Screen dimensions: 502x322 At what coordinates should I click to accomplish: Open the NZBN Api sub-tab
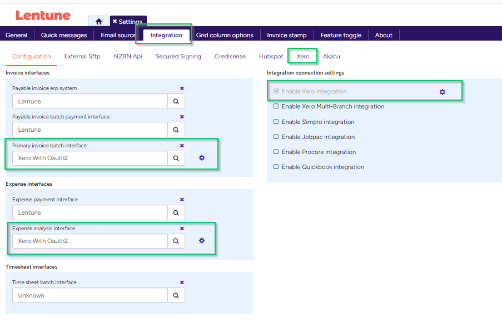click(128, 56)
